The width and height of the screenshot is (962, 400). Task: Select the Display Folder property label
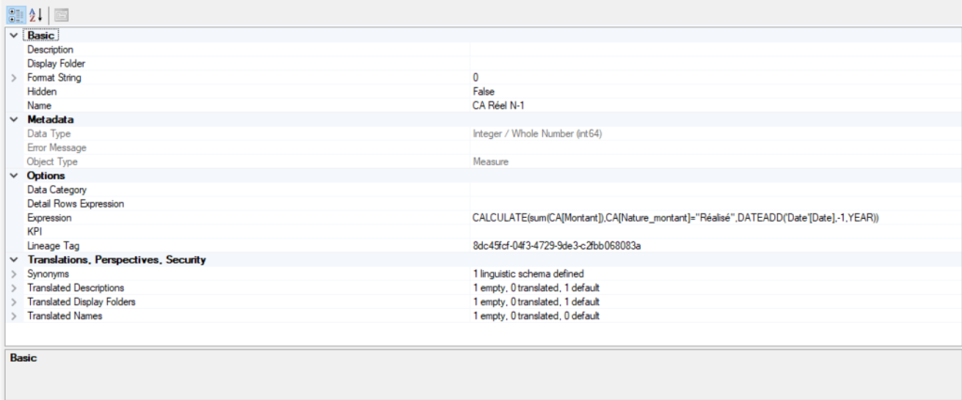click(55, 64)
